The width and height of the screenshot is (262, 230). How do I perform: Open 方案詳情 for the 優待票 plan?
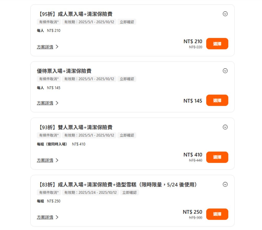coord(45,103)
